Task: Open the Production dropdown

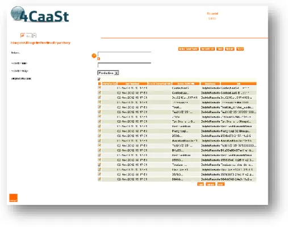Action: tap(108, 73)
